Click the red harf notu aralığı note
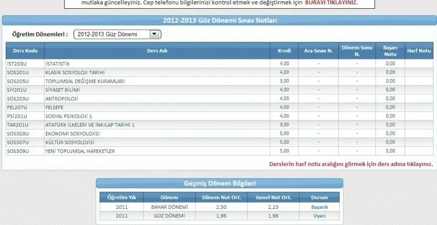This screenshot has width=437, height=225. [351, 164]
